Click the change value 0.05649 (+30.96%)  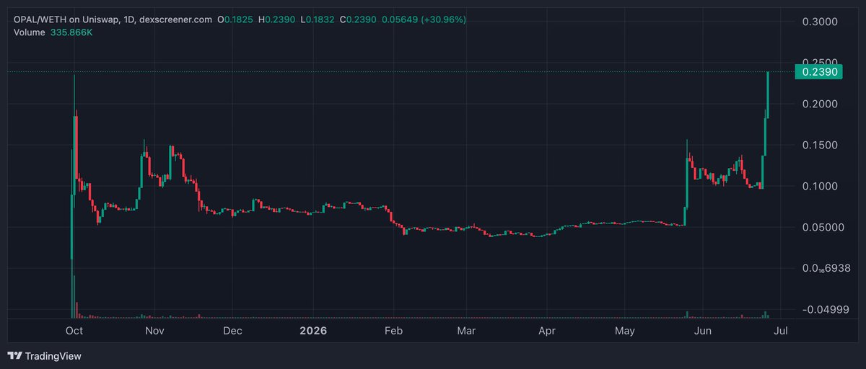pyautogui.click(x=424, y=19)
